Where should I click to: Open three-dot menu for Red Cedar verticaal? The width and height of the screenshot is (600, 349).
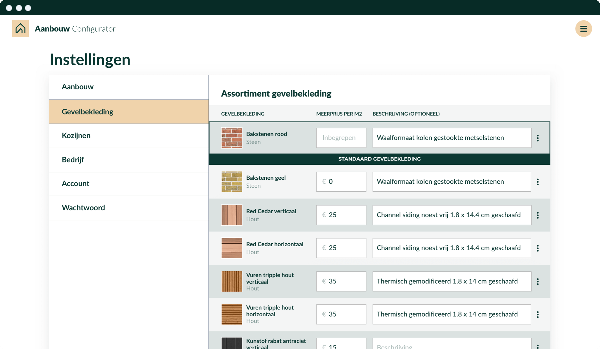coord(537,215)
